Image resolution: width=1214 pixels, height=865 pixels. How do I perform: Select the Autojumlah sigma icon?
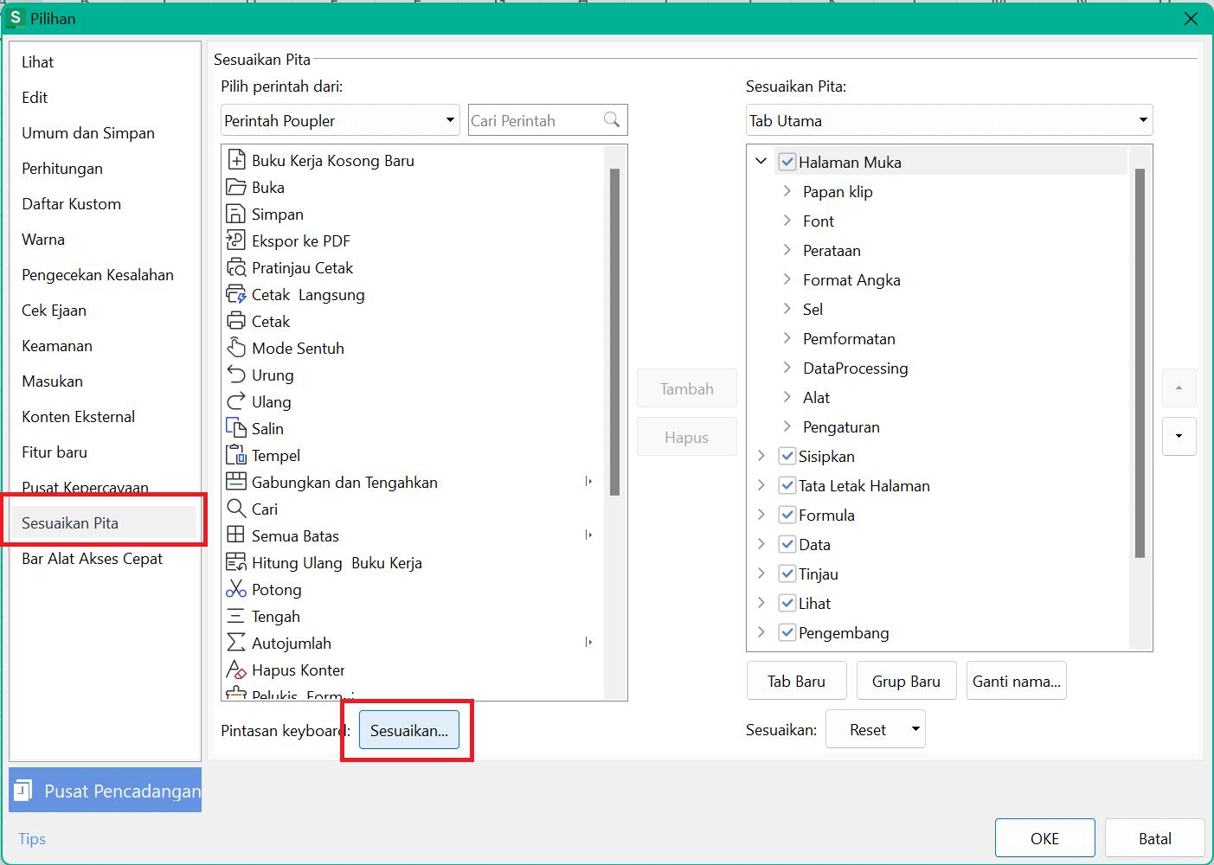coord(235,643)
